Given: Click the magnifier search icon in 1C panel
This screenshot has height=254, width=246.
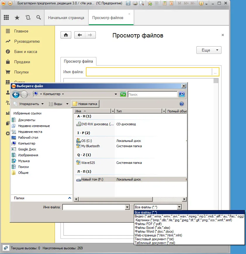Looking at the screenshot, I should click(39, 17).
